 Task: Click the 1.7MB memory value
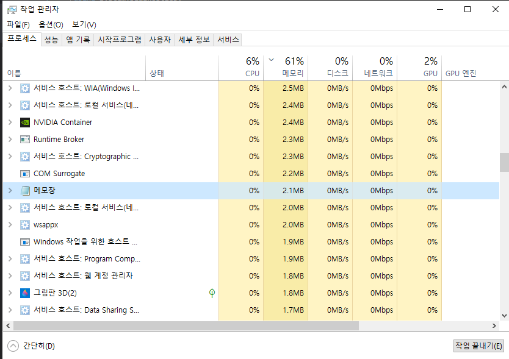tap(293, 310)
